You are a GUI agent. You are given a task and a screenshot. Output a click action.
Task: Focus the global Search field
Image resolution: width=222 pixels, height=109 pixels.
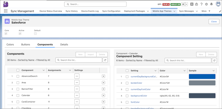[95, 4]
